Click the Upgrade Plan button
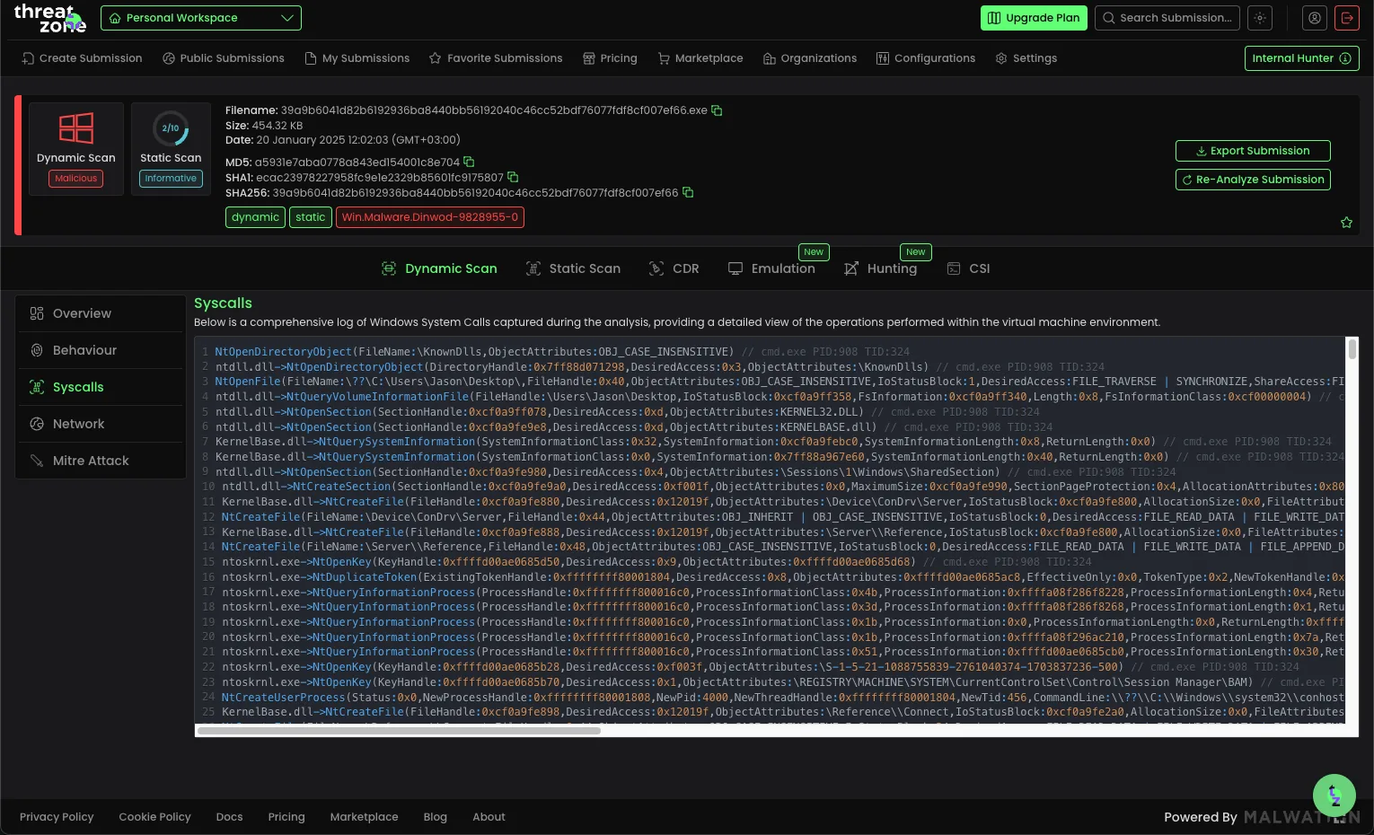1374x835 pixels. coord(1034,18)
